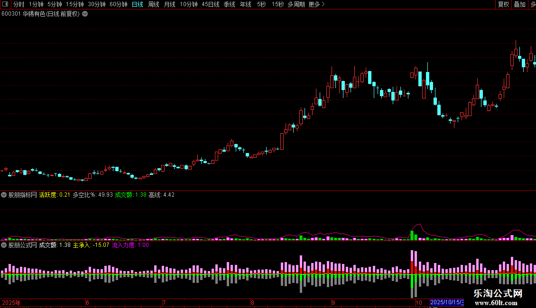Click the month 8 marker on time axis

pos(252,302)
